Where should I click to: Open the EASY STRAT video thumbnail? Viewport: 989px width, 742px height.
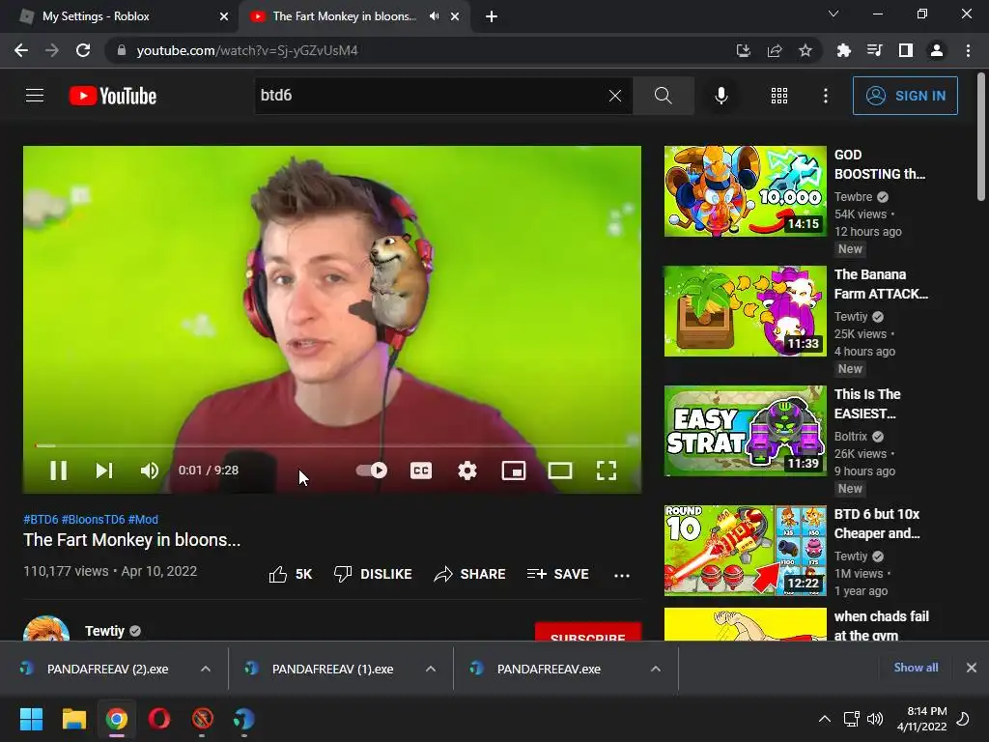[x=745, y=431]
